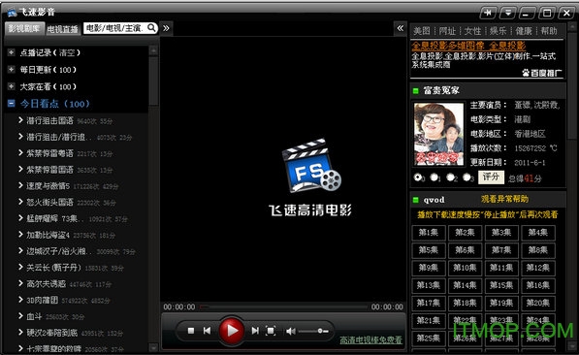
Task: Click the green square icon beside 富贵冤家
Action: (415, 90)
